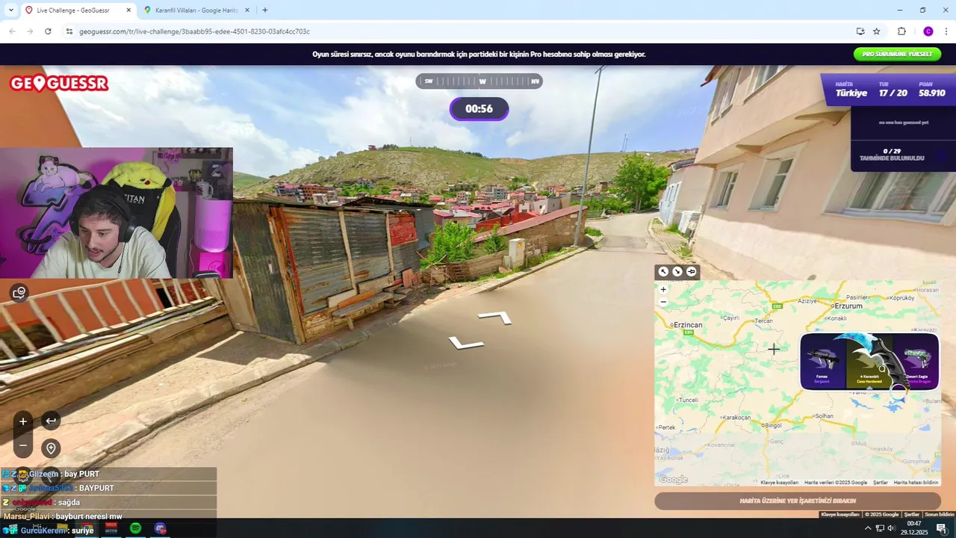The width and height of the screenshot is (956, 538).
Task: Zoom in on the guess map
Action: pos(663,289)
